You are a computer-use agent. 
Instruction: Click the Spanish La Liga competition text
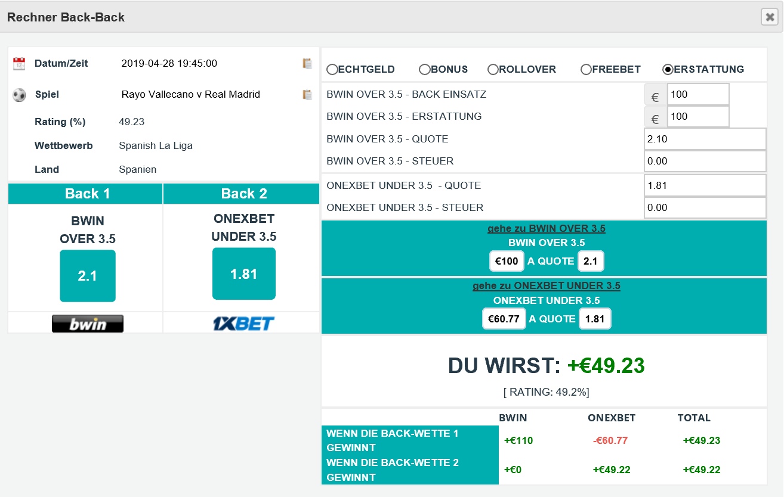(x=156, y=145)
